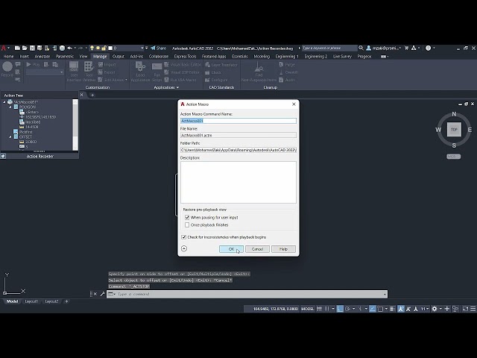Collapse the OFFSET tree node
This screenshot has width=477, height=358.
[x=10, y=137]
